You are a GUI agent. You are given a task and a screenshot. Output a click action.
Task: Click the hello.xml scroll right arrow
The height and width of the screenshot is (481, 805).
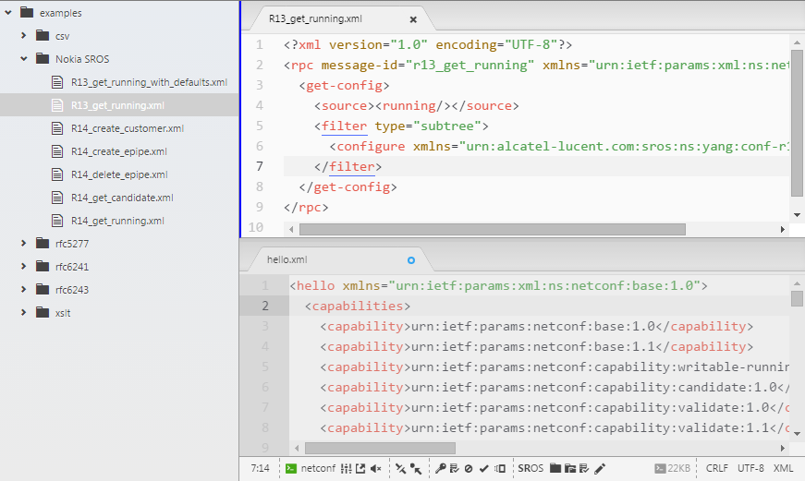point(782,448)
